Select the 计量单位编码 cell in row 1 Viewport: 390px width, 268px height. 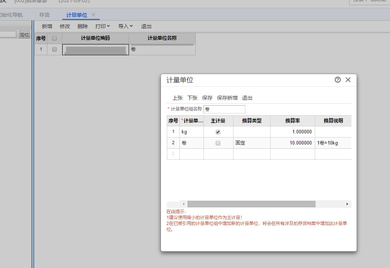tap(96, 49)
